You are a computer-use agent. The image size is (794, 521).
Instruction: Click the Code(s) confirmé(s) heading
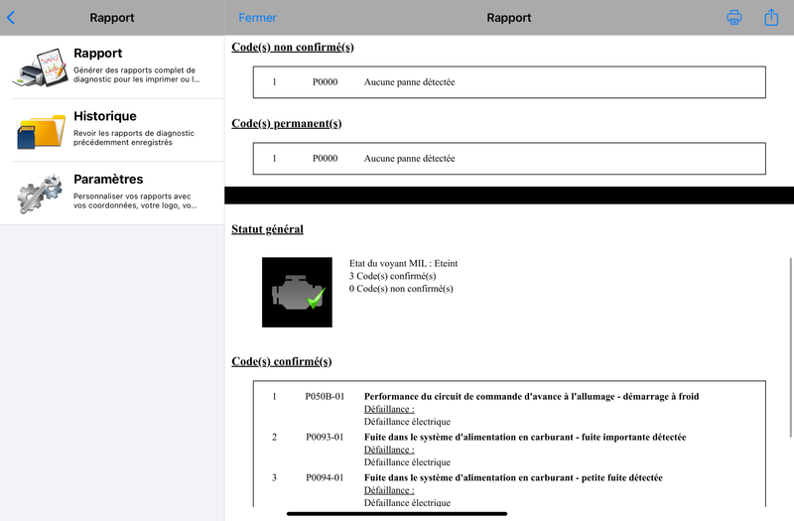tap(282, 361)
